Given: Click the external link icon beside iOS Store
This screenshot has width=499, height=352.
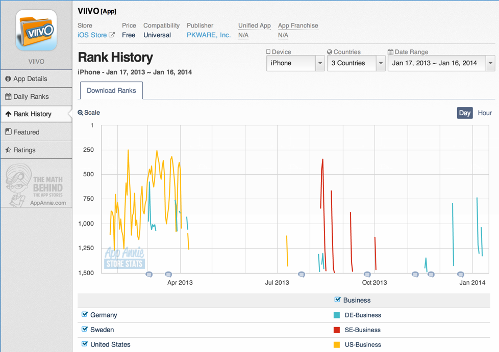Looking at the screenshot, I should [112, 35].
